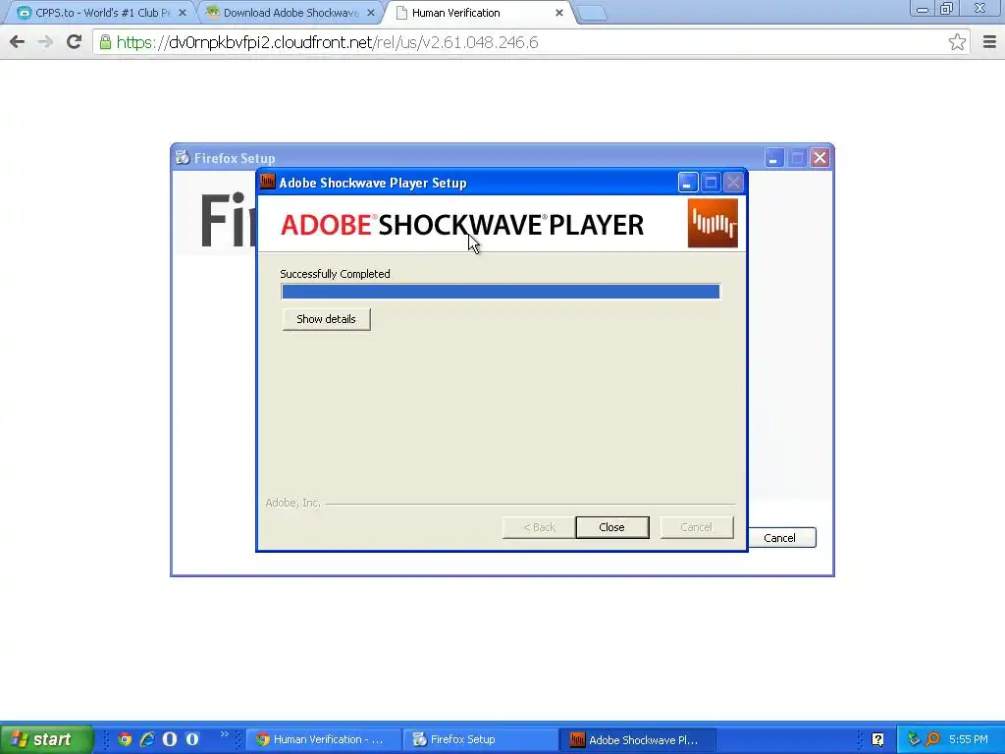Screen dimensions: 1005x754
Task: Click the completed blue progress bar
Action: [x=501, y=292]
